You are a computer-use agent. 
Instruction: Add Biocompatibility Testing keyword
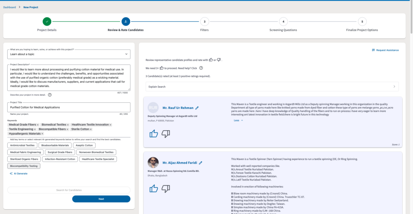tap(24, 166)
